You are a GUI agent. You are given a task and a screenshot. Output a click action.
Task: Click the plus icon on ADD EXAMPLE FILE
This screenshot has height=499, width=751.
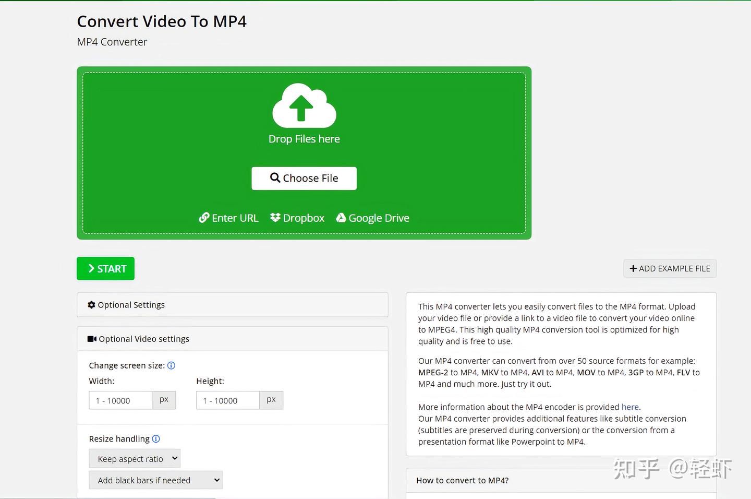point(634,268)
